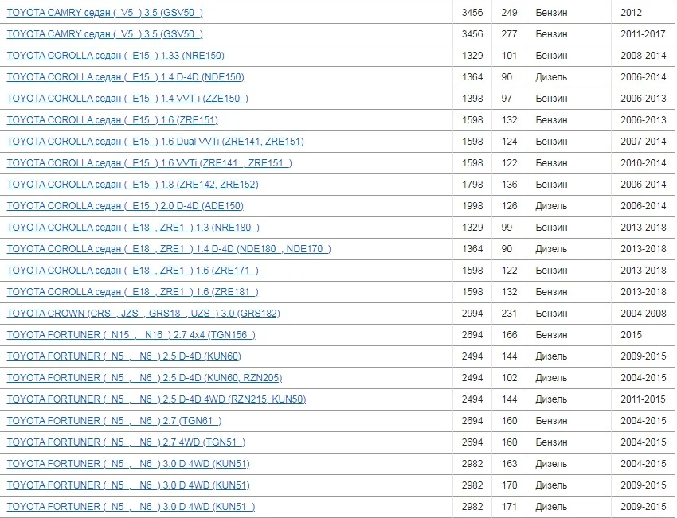Screen dimensions: 677x518
Task: Click engine volume 2694 in the Fortuner TGN61 row
Action: pos(472,421)
